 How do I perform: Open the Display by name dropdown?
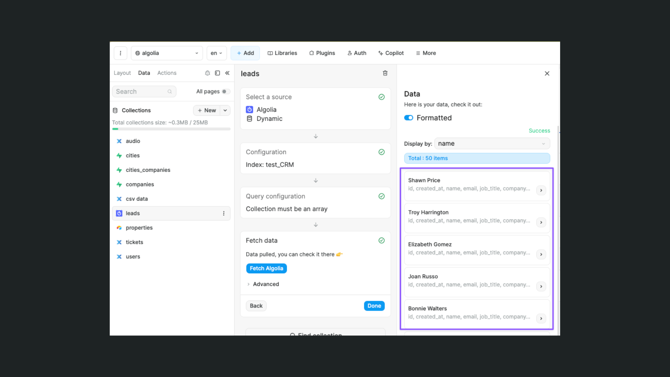coord(492,143)
